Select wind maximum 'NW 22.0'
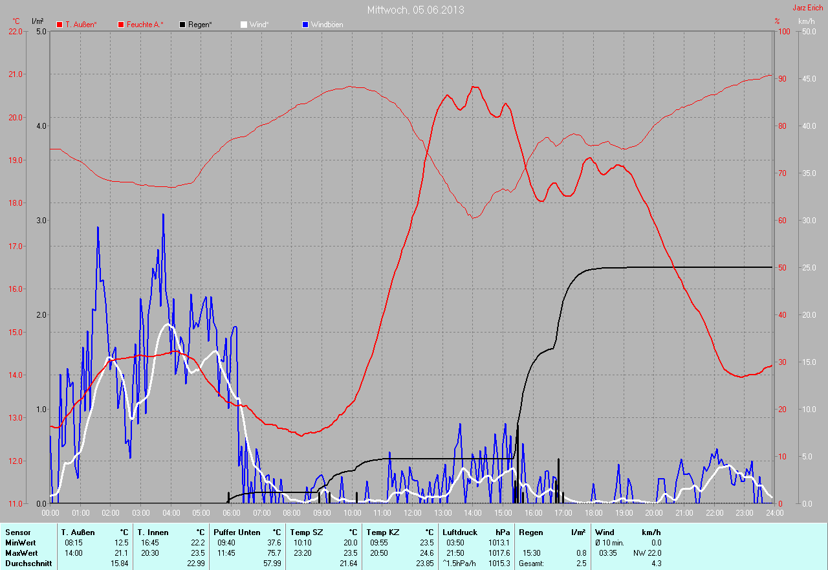828x570 pixels. [648, 553]
